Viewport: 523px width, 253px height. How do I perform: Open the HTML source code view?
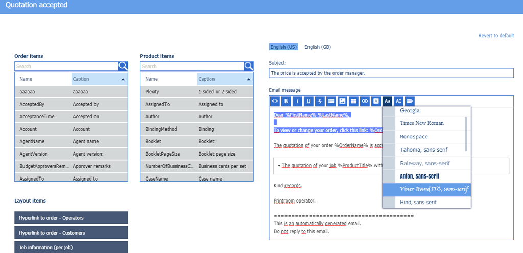[275, 101]
